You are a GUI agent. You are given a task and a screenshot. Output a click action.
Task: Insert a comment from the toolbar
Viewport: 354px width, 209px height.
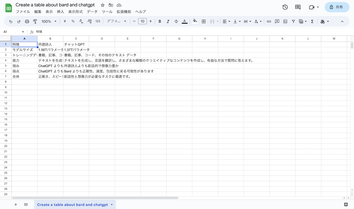click(277, 21)
